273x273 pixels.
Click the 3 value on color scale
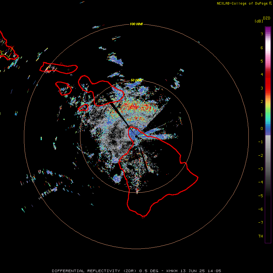tap(262, 88)
